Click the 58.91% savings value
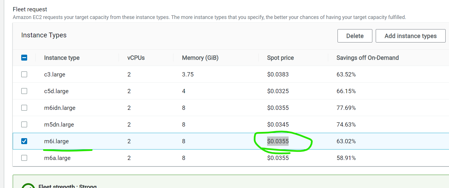 (346, 158)
